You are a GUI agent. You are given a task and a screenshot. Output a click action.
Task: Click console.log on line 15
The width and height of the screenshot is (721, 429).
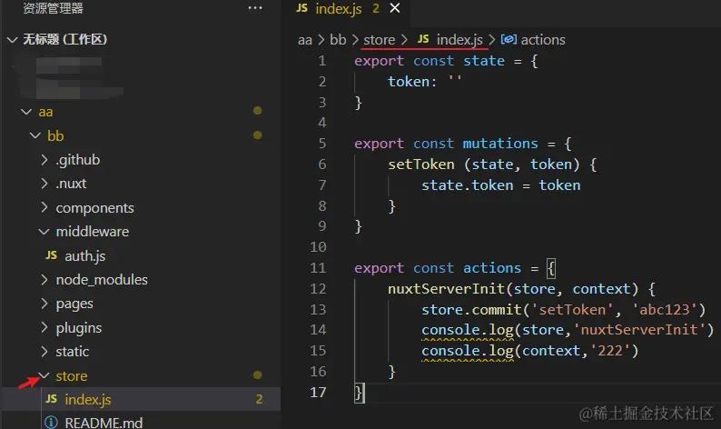tap(467, 351)
